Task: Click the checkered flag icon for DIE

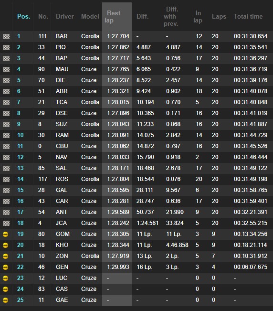Action: (x=6, y=80)
